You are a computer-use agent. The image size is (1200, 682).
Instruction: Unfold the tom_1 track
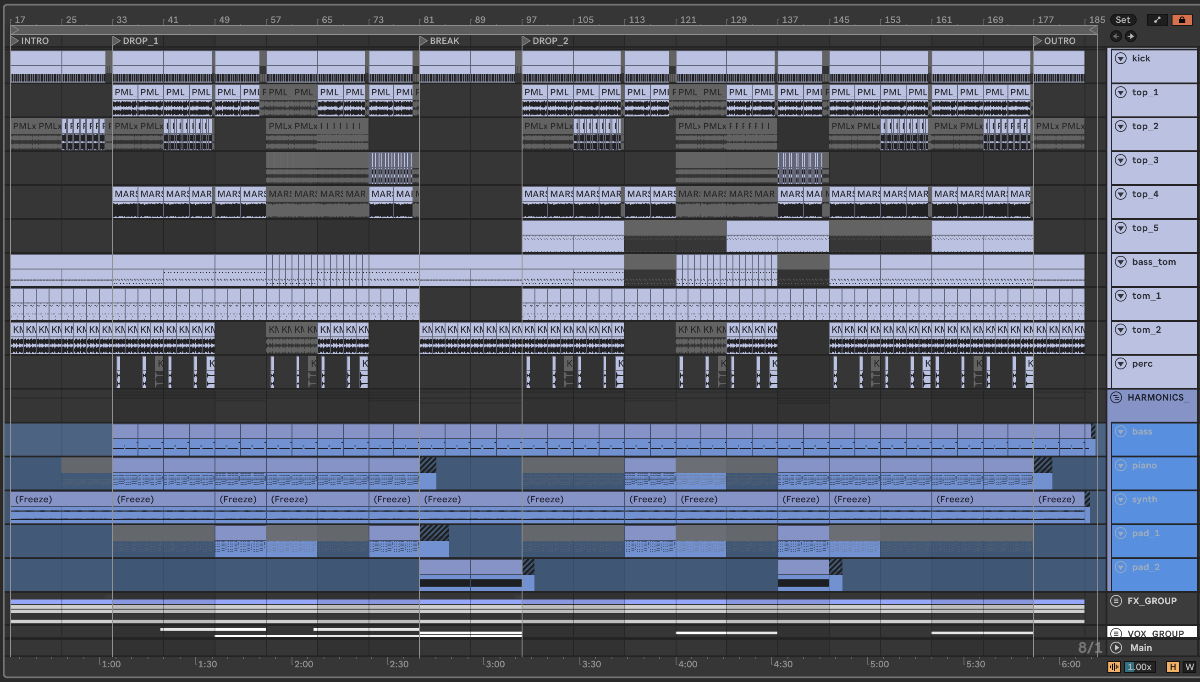1120,296
